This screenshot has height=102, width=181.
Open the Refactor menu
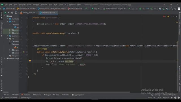click(44, 5)
